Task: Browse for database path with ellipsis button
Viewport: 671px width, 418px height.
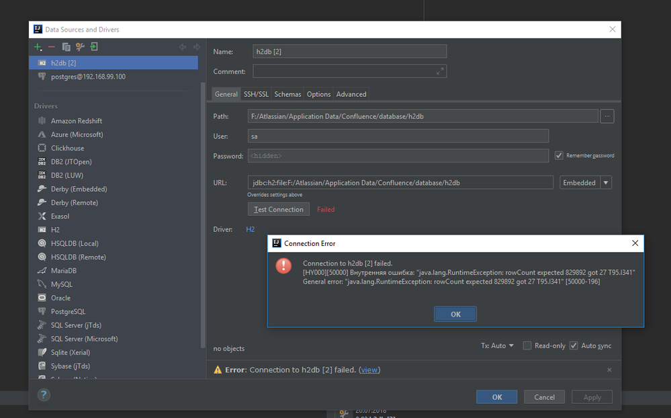Action: pos(607,116)
